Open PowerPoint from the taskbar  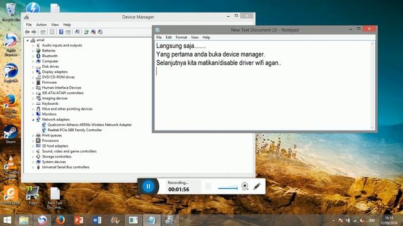coord(79,220)
